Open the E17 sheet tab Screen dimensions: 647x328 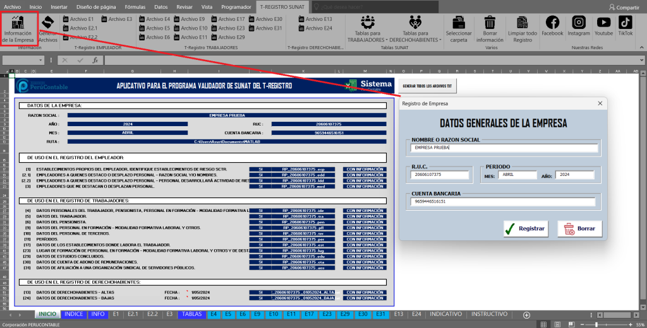pos(309,314)
